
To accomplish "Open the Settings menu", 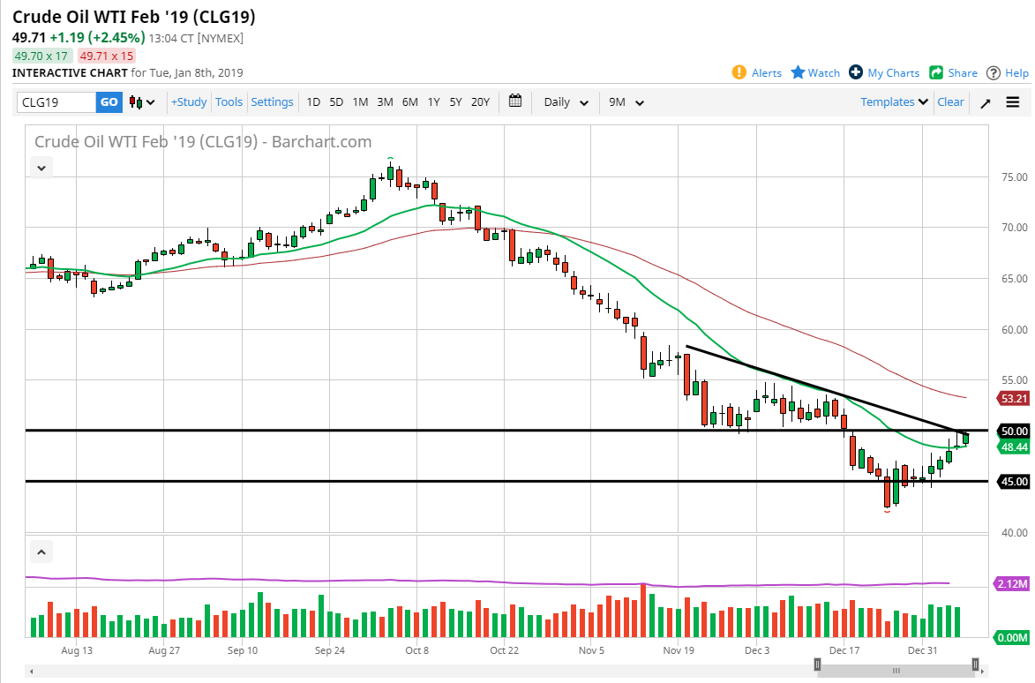I will (272, 101).
